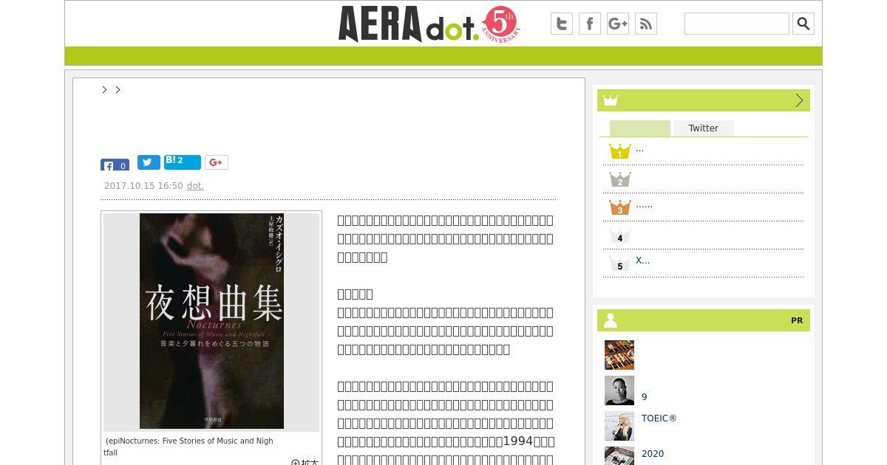Screen dimensions: 887x465
Task: Open the dot. source link by the date
Action: [x=195, y=186]
